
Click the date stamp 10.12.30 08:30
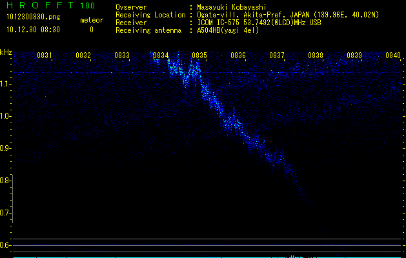pos(34,30)
